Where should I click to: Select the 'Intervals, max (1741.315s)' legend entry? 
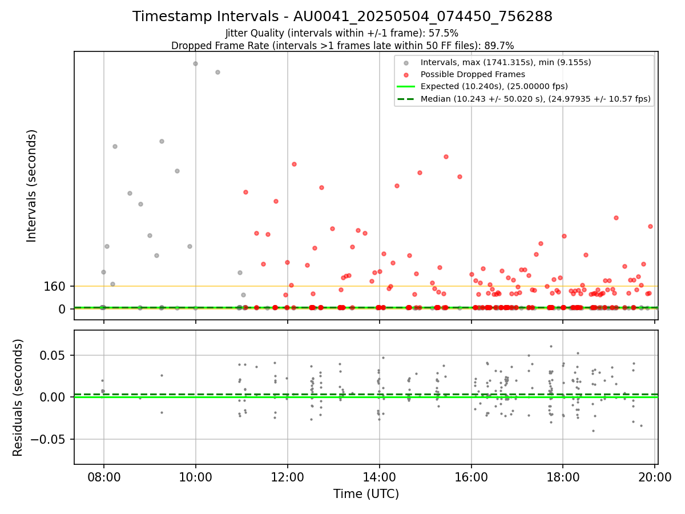coord(506,62)
